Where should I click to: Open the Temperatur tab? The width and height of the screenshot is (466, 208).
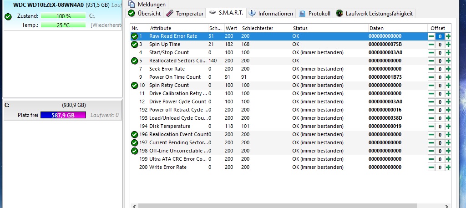[185, 13]
